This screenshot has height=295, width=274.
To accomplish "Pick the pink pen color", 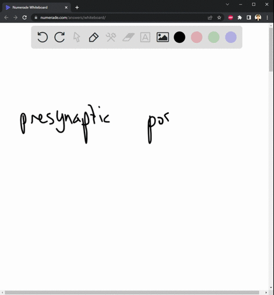I will [196, 37].
